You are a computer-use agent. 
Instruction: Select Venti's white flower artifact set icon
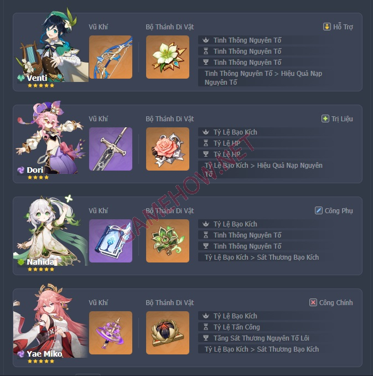pos(168,57)
